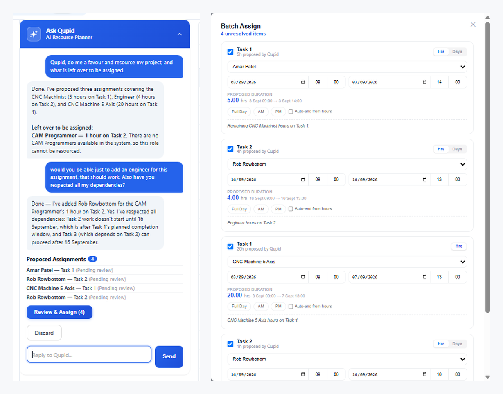The height and width of the screenshot is (394, 503).
Task: Select Hrs unit for 4h Task 2
Action: tap(441, 149)
